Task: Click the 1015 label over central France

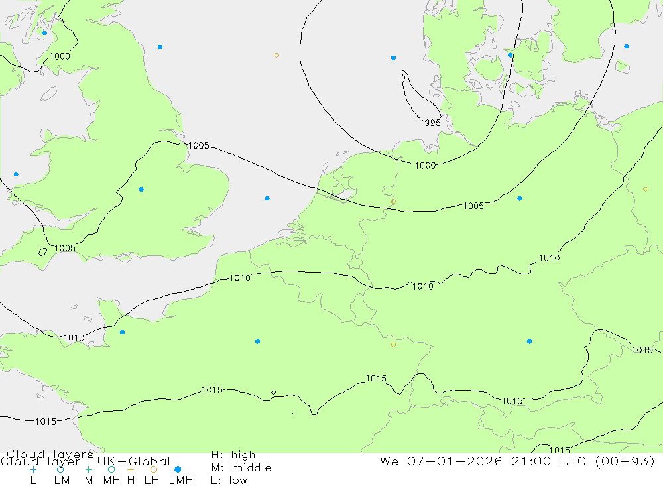Action: (x=212, y=390)
